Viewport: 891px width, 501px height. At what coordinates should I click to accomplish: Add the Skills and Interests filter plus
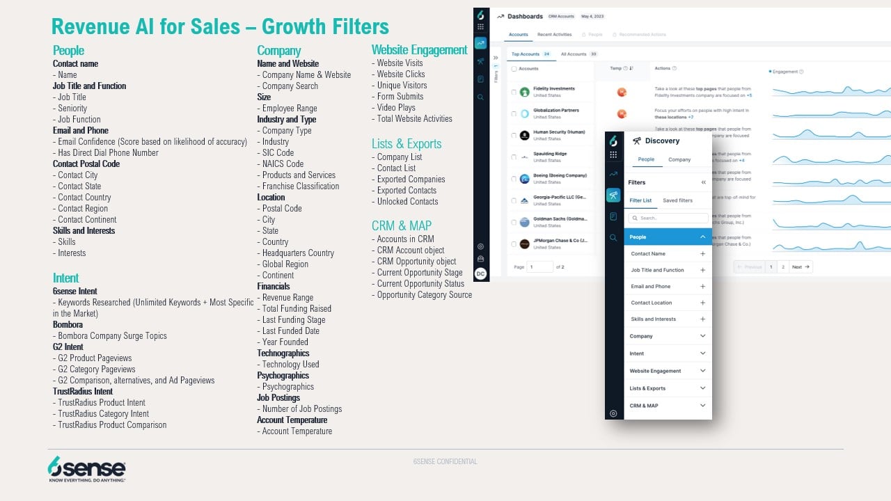click(x=702, y=319)
